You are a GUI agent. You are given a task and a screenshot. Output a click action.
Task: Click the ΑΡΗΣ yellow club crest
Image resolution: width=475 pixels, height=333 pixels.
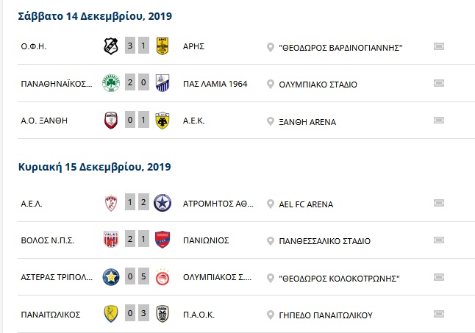[x=162, y=46]
